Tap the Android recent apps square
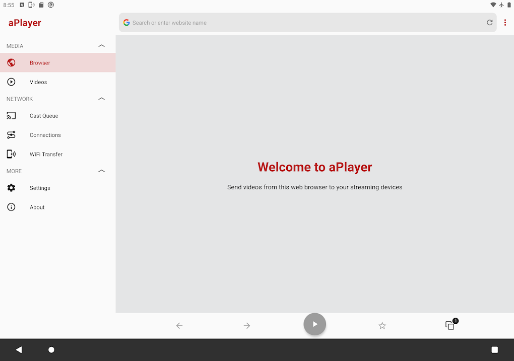Image resolution: width=514 pixels, height=361 pixels. [495, 350]
